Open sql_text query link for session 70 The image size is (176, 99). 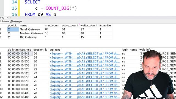click(x=85, y=62)
